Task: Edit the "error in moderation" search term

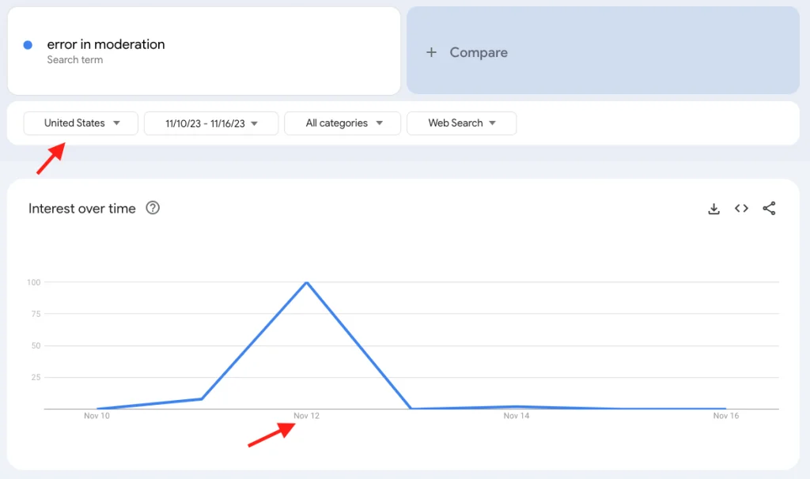Action: tap(106, 45)
